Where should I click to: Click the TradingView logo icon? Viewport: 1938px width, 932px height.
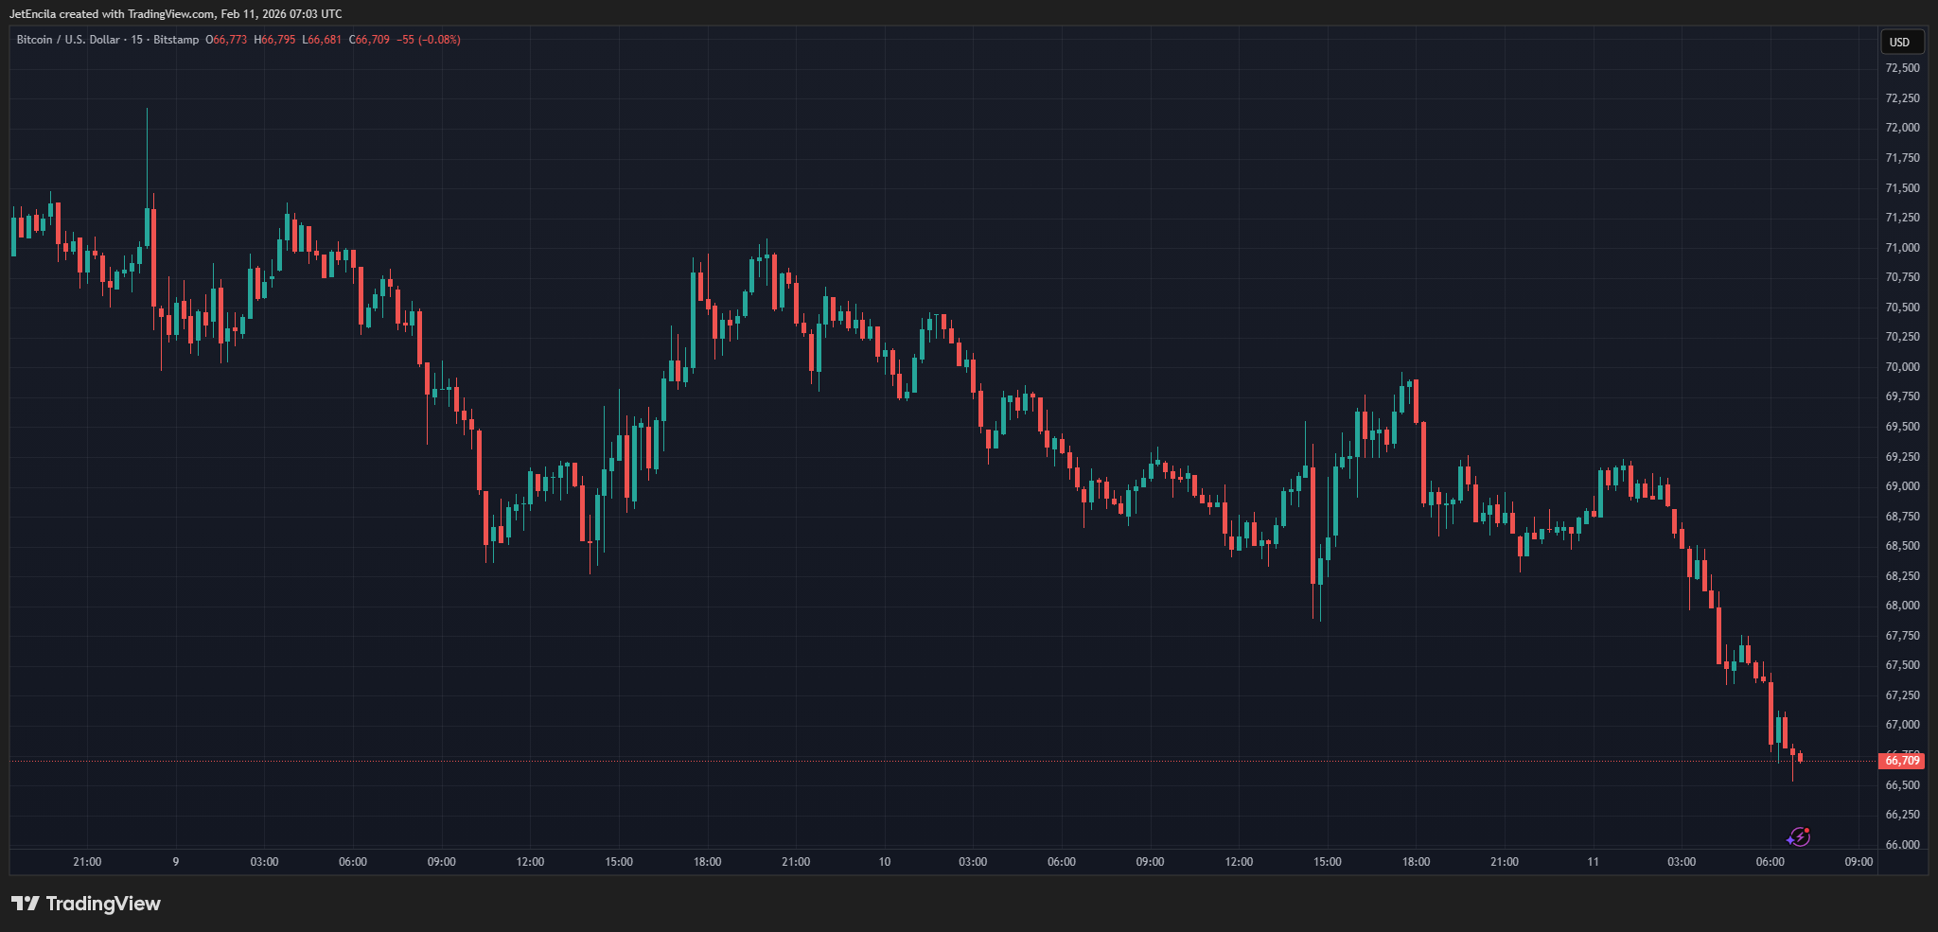tap(26, 904)
